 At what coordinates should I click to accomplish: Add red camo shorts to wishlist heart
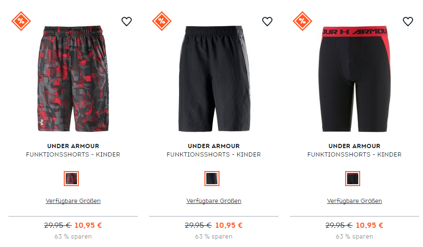coord(127,21)
